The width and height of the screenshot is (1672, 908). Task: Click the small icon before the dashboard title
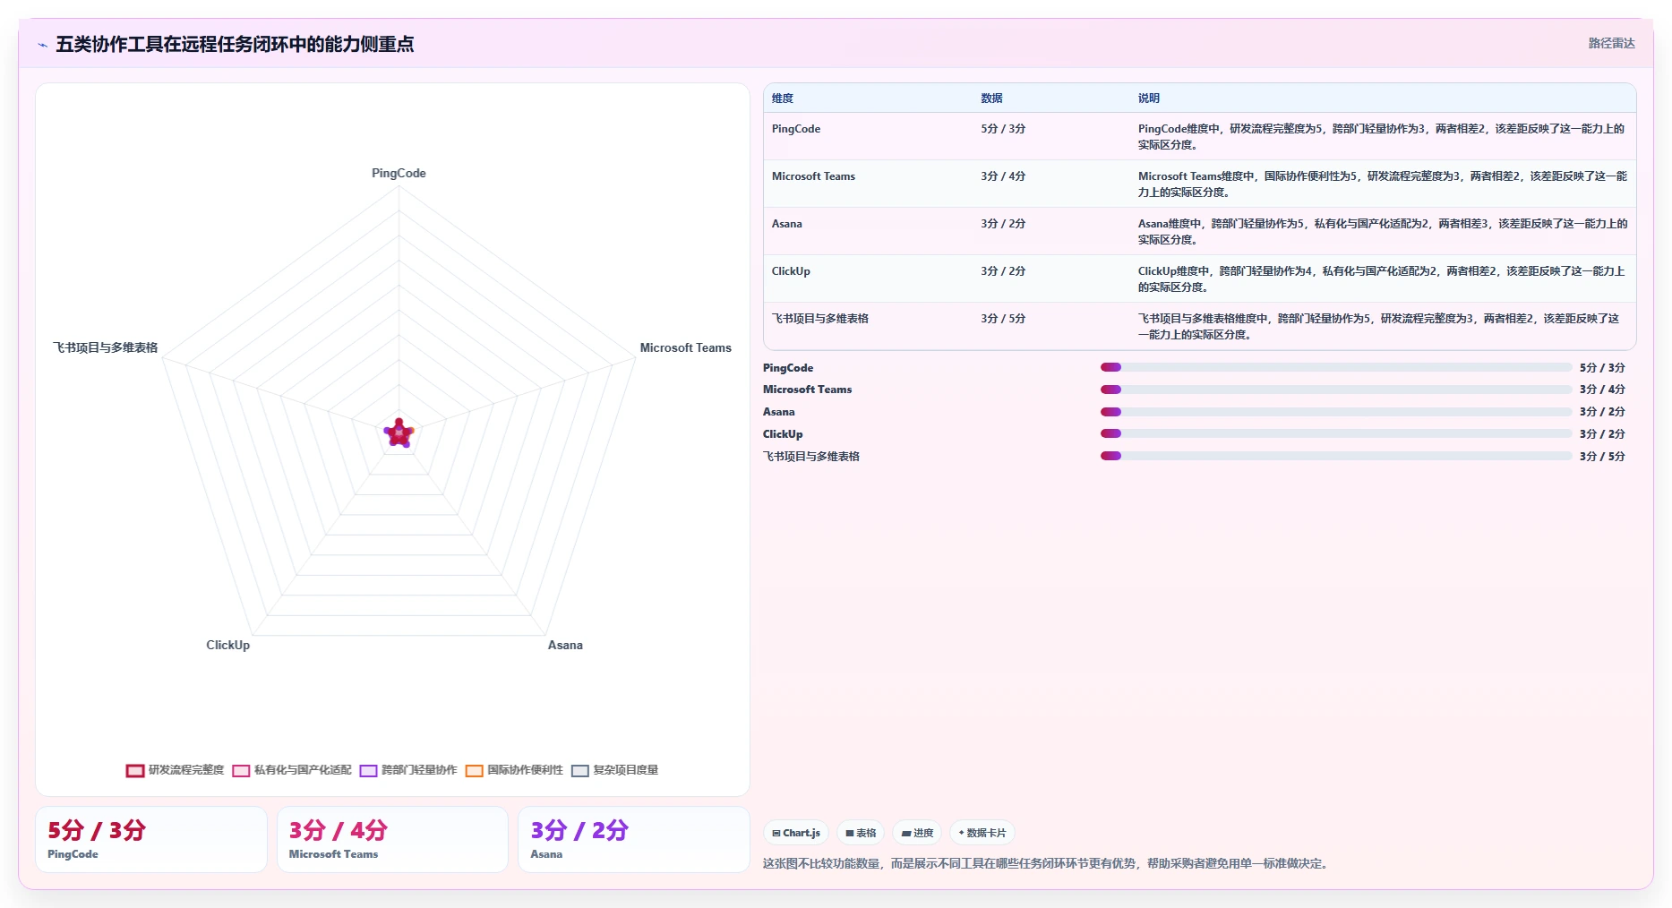click(42, 45)
